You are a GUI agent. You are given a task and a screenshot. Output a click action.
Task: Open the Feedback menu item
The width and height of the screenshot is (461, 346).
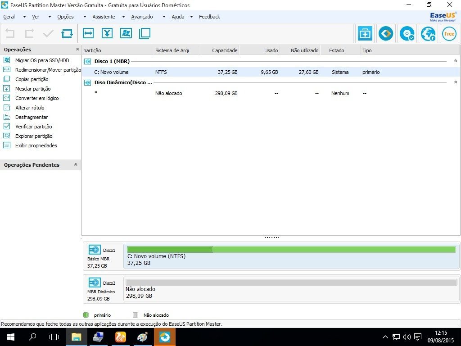point(209,17)
